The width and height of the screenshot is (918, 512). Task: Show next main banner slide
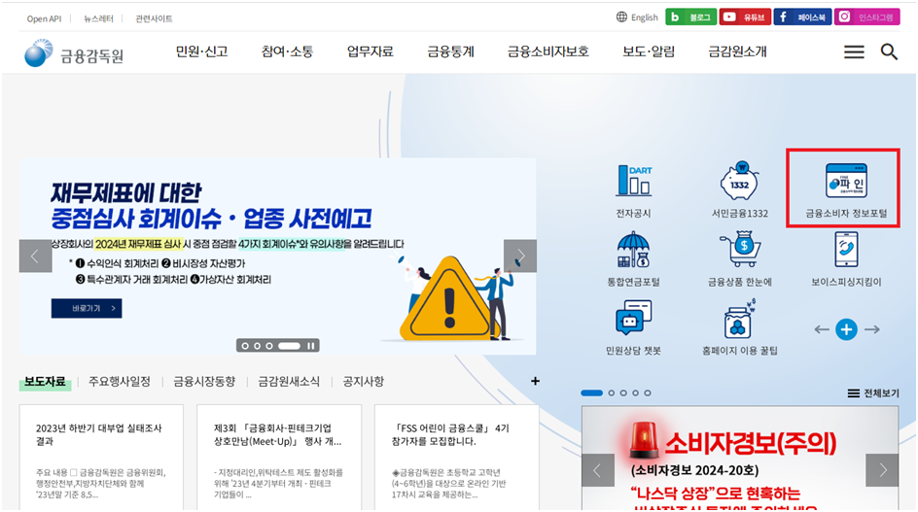pyautogui.click(x=520, y=256)
